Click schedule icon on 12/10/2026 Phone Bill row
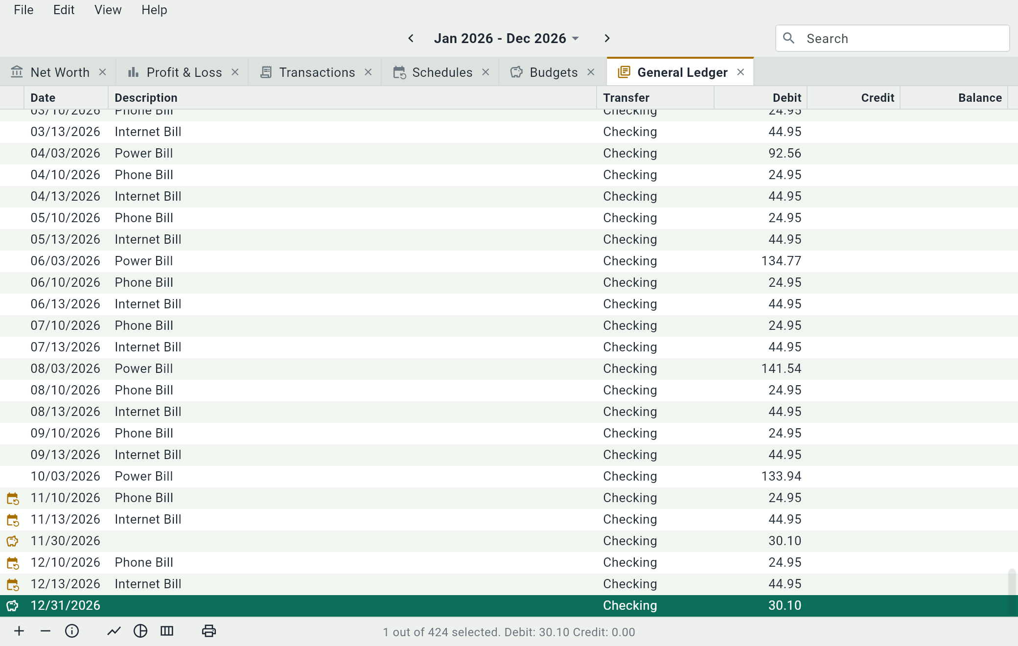Viewport: 1018px width, 646px height. point(12,563)
